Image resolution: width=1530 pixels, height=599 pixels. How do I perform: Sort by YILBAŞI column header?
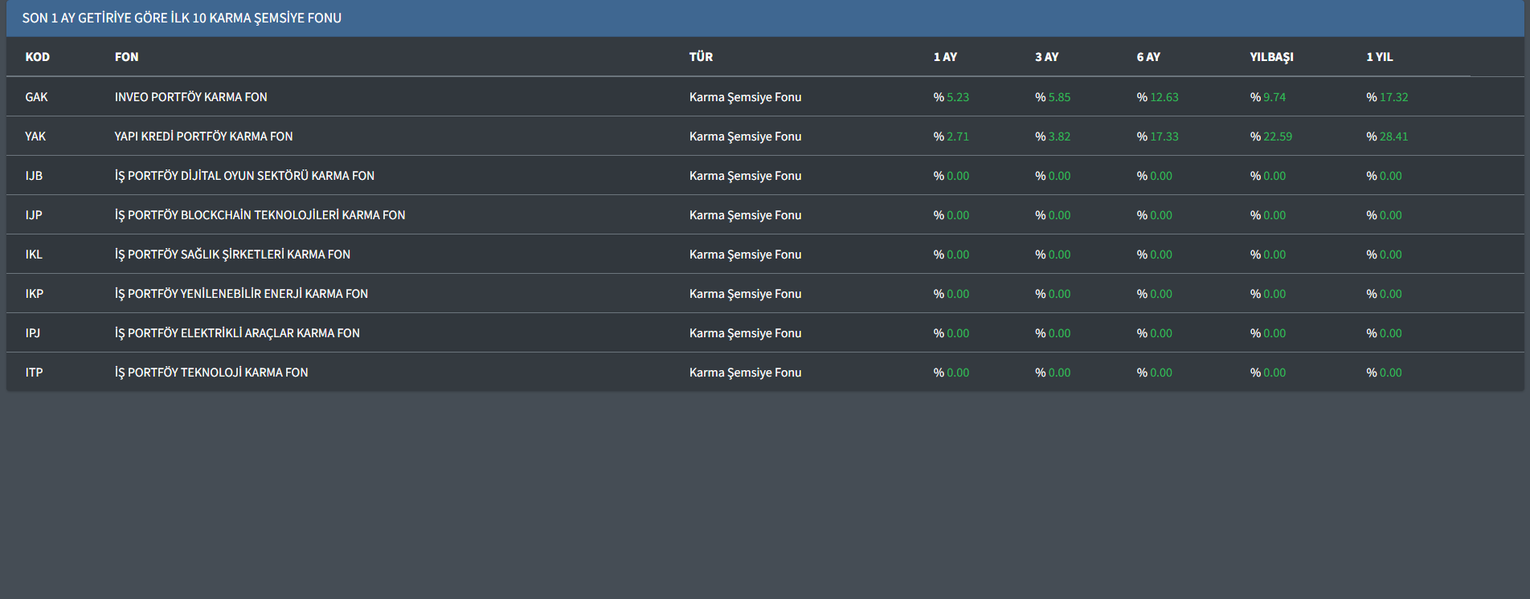[x=1271, y=57]
